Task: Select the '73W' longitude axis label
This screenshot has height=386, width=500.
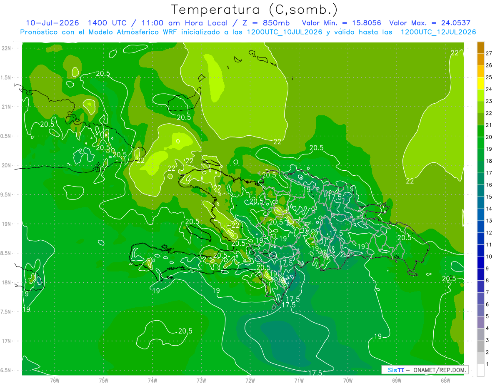Action: 201,380
